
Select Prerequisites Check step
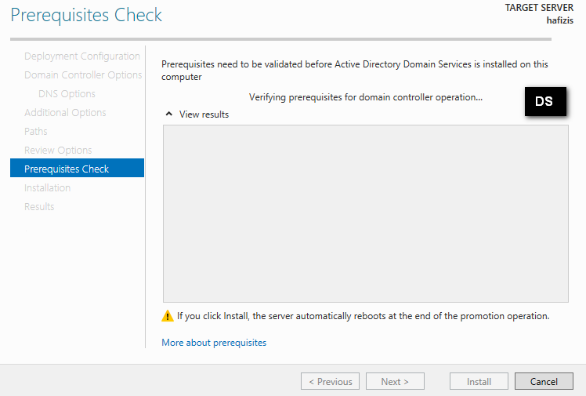[67, 169]
